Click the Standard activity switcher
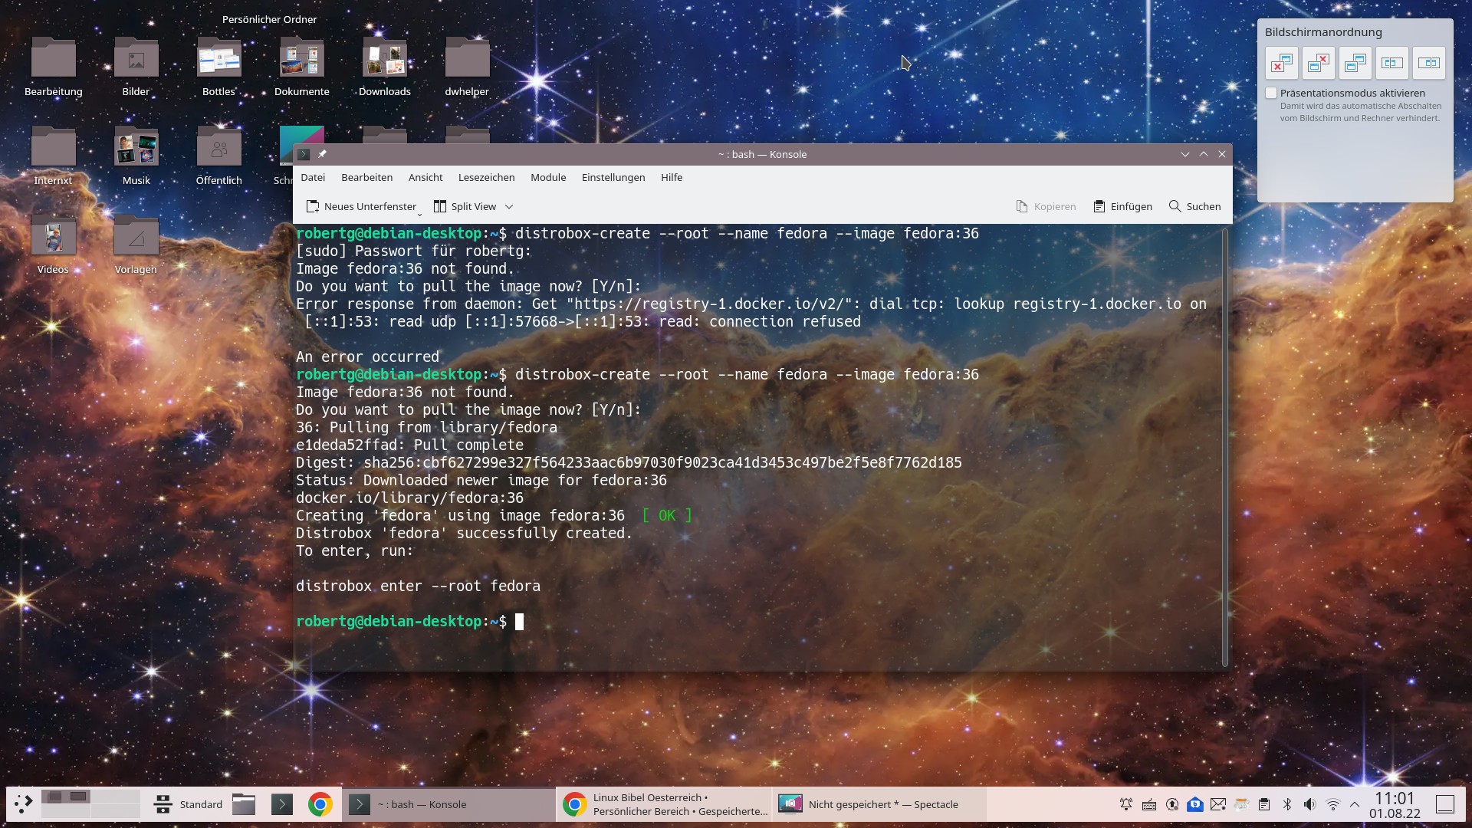Screen dimensions: 1472x828 pyautogui.click(x=188, y=804)
